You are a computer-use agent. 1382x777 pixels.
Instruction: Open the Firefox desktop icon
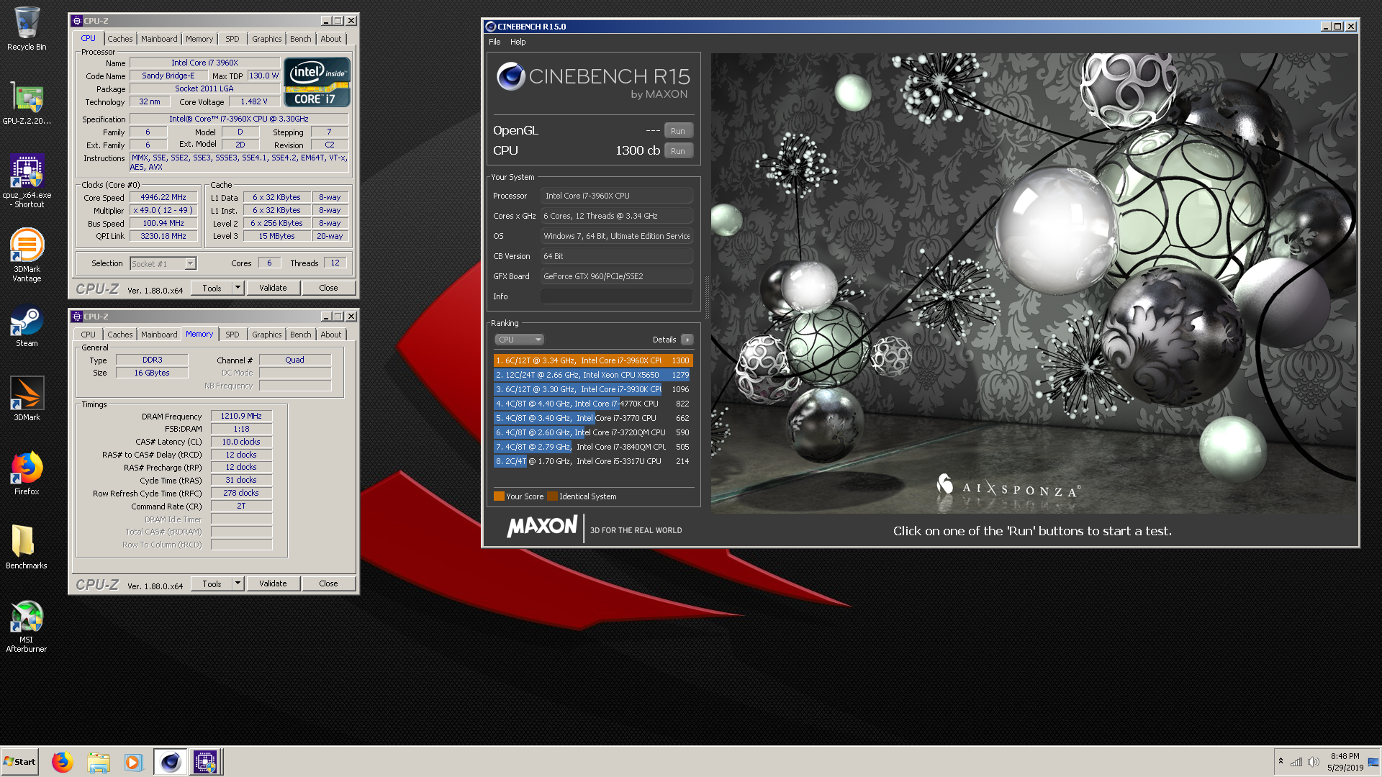click(x=27, y=473)
